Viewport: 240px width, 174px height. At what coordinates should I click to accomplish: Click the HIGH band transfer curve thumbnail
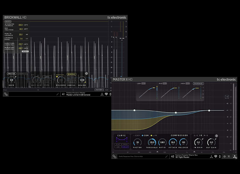coord(192,92)
